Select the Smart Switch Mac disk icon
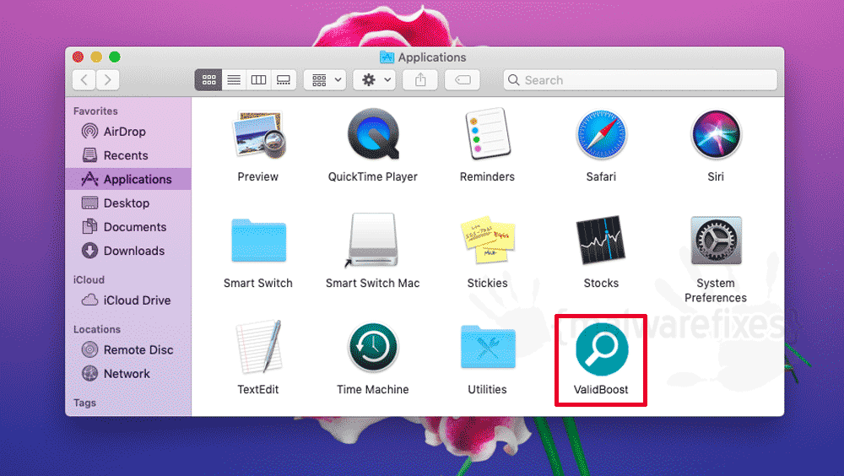 pos(372,241)
